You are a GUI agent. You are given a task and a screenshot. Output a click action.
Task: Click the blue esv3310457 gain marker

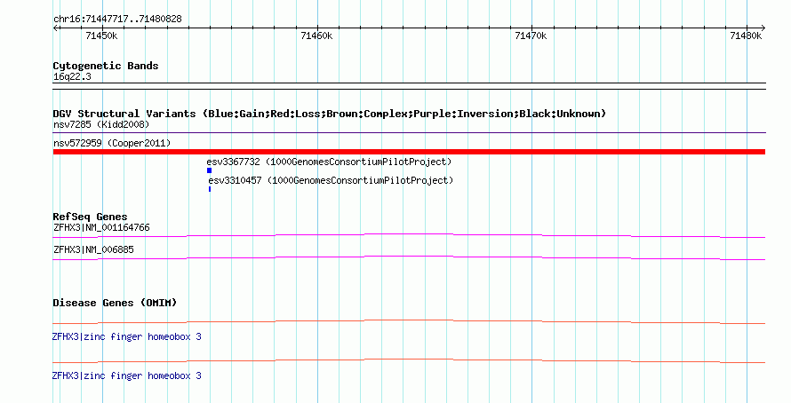pos(210,189)
